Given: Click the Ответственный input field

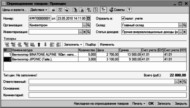Looking at the screenshot, I should 102,82.
